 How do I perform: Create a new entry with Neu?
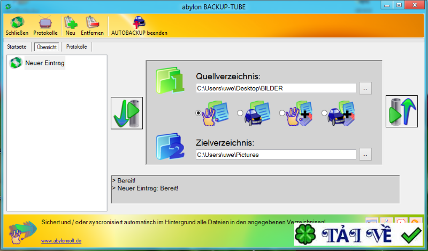(70, 26)
